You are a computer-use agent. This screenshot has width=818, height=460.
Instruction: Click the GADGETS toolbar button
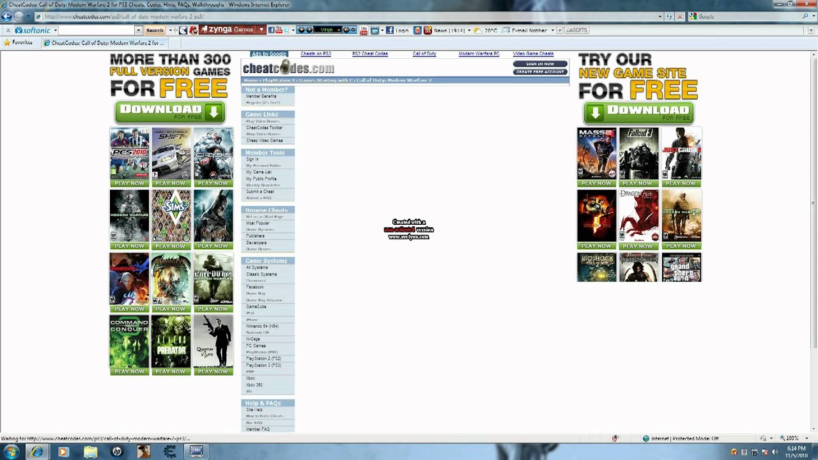pos(575,30)
